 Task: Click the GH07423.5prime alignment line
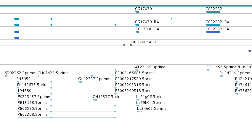(65, 76)
